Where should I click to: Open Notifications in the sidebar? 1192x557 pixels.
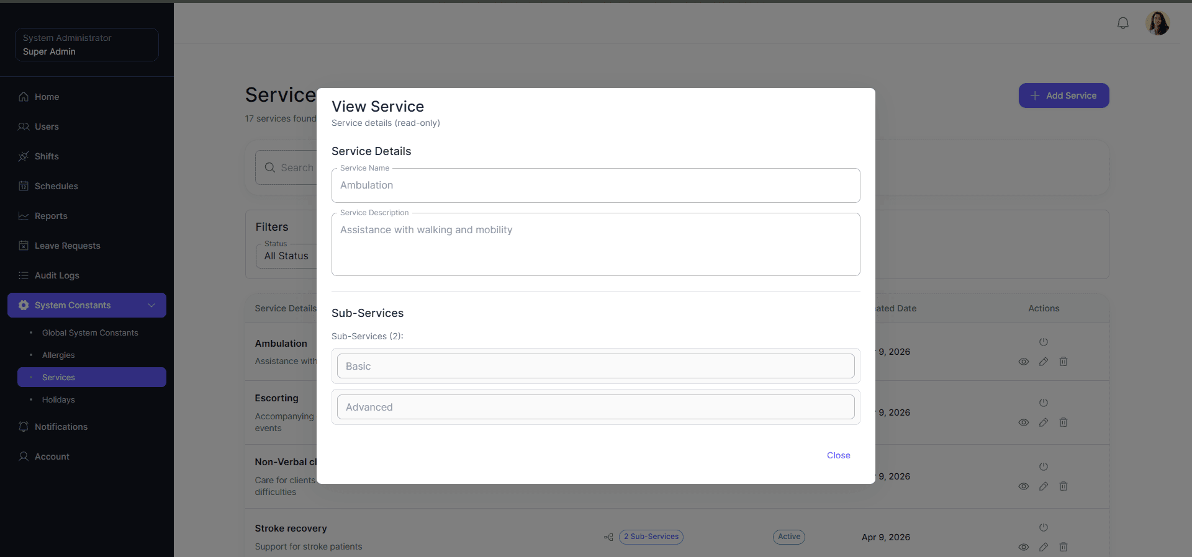pyautogui.click(x=87, y=427)
